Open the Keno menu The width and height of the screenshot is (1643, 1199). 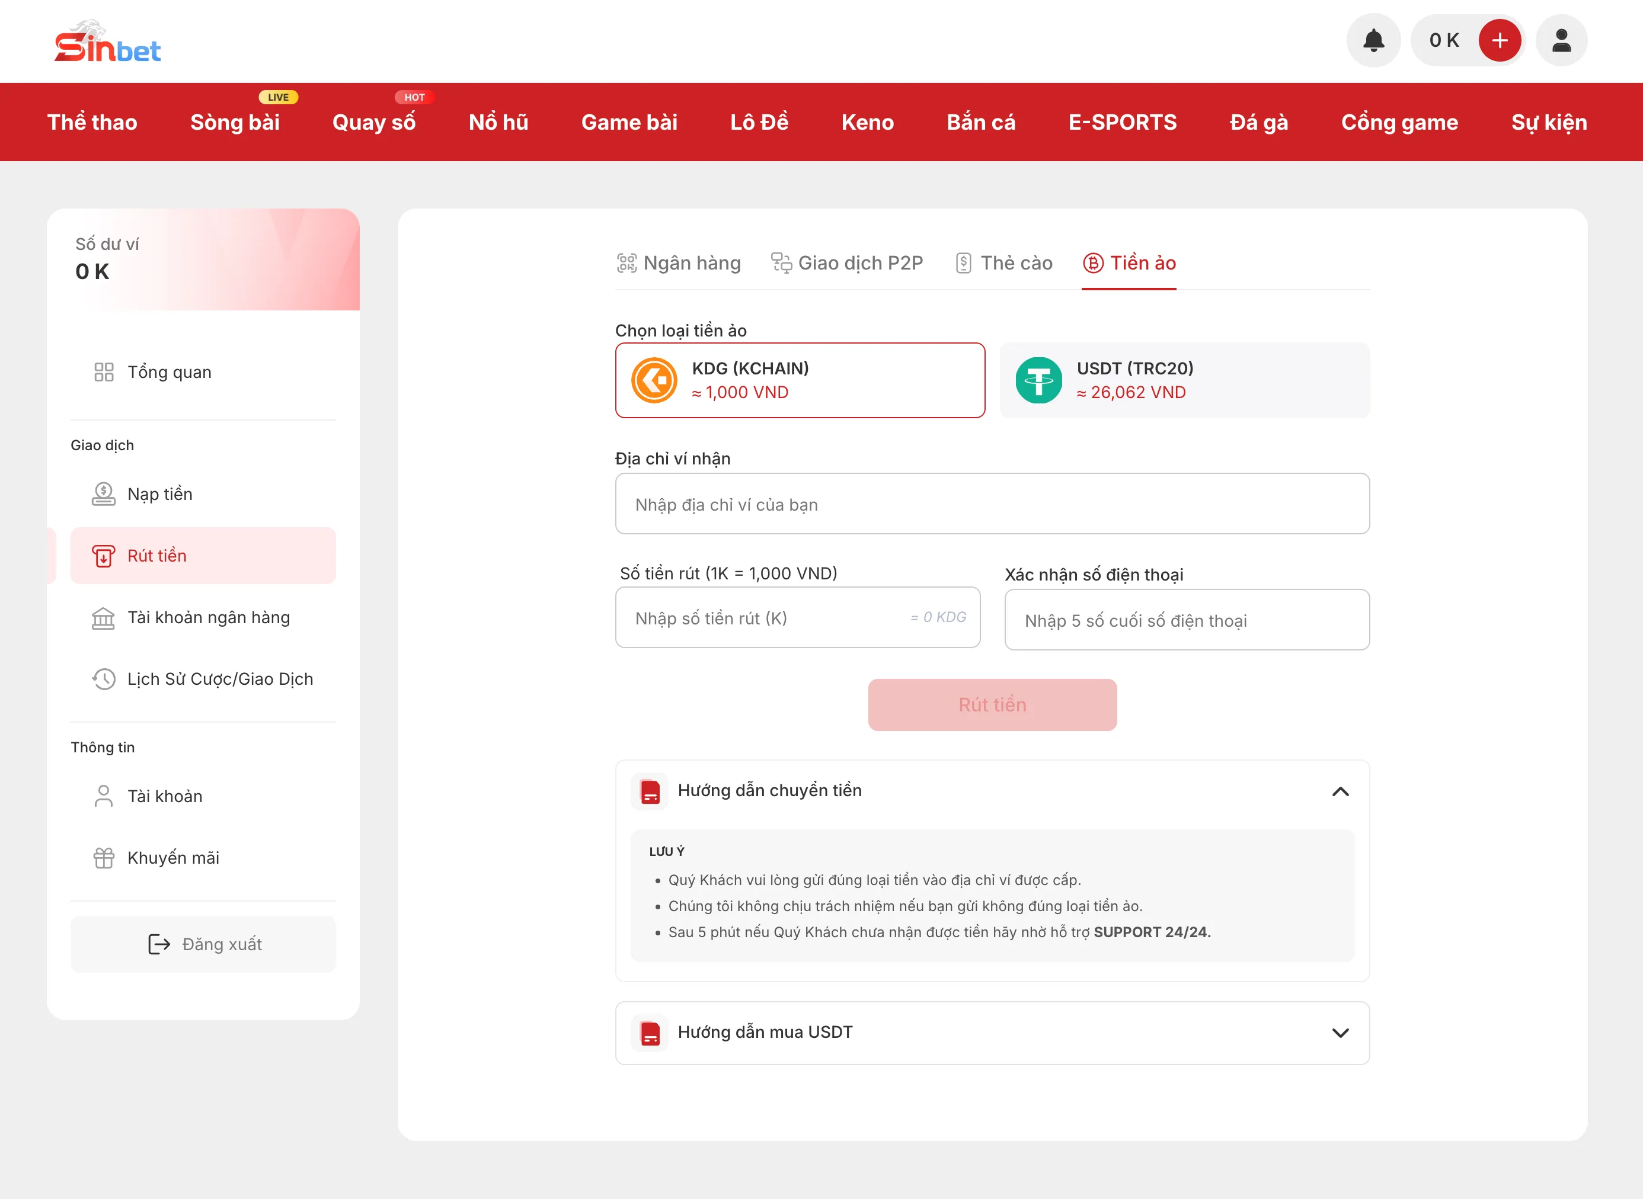[868, 122]
